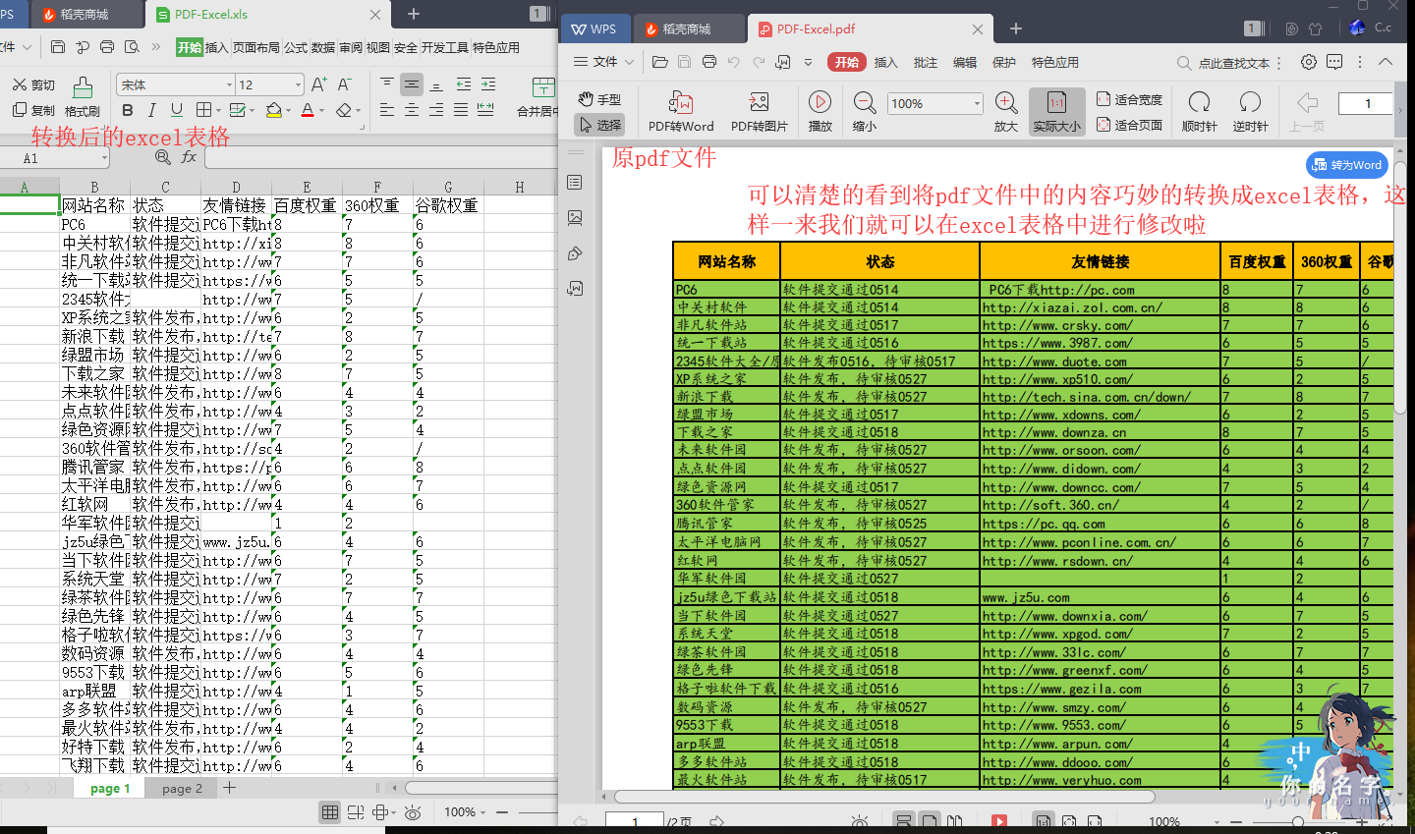The image size is (1415, 834).
Task: Click yellow fill color swatch button
Action: coord(274,110)
